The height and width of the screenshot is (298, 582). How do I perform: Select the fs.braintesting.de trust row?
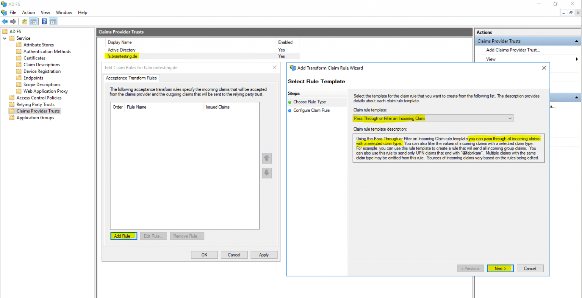[x=122, y=56]
